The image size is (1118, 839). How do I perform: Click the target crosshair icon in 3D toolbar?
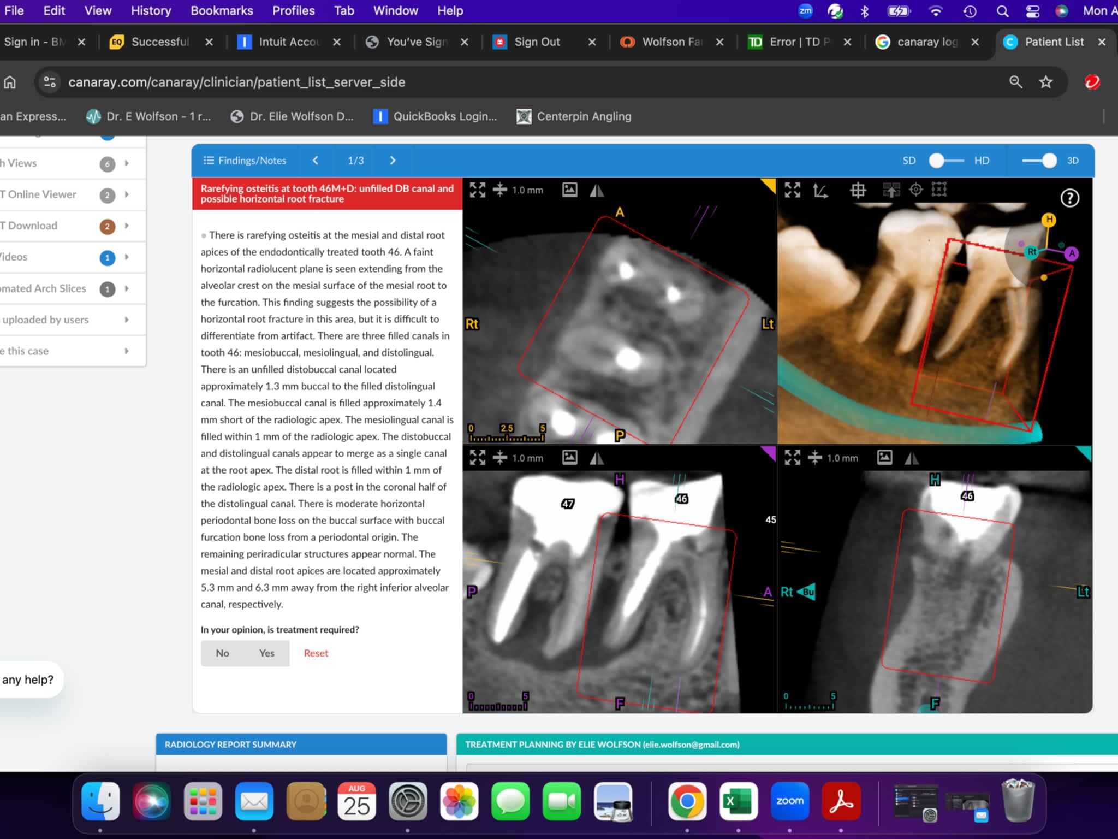(915, 190)
